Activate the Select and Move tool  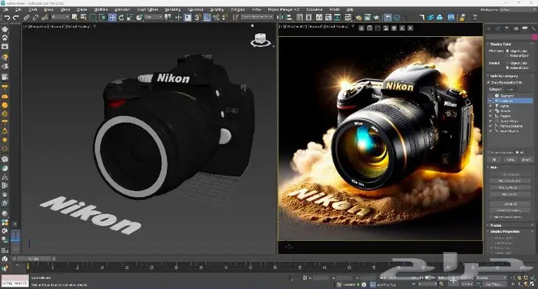tap(112, 18)
